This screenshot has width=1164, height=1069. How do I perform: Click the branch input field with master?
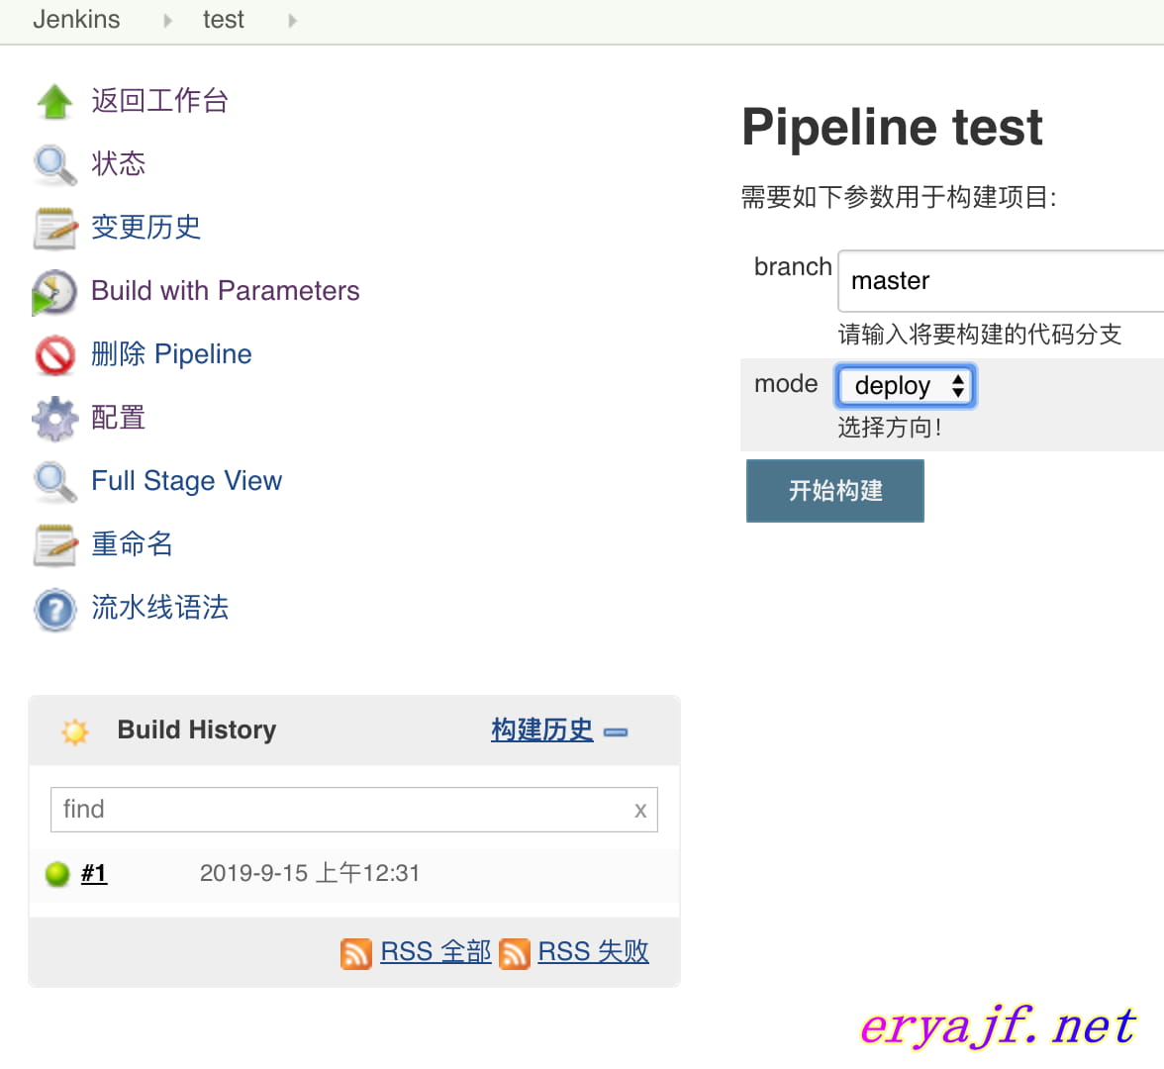(1001, 281)
